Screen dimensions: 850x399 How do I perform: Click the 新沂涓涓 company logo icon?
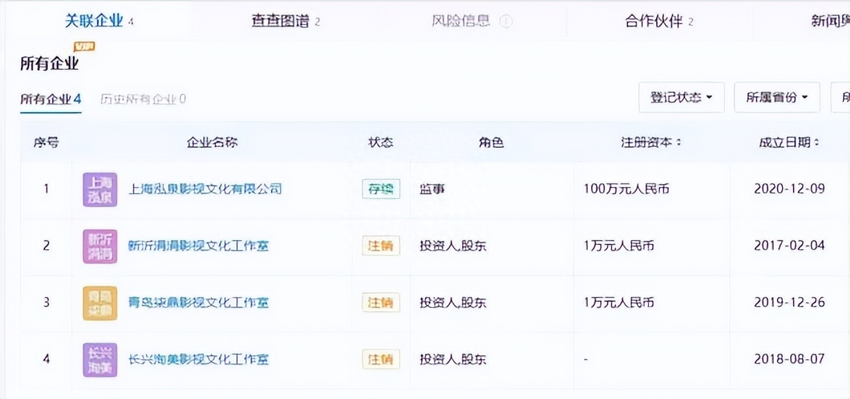(x=100, y=246)
